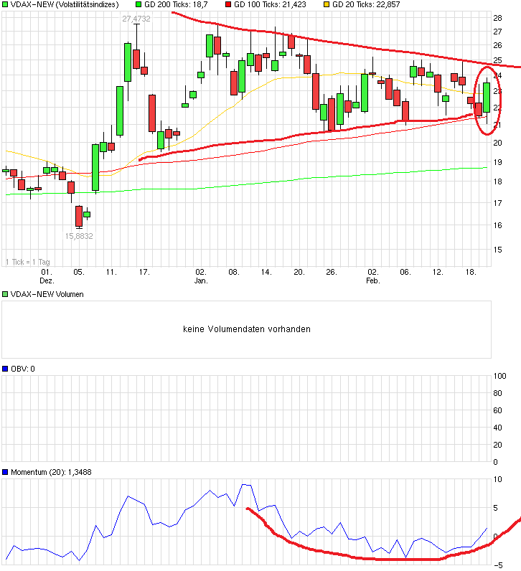The image size is (521, 571).
Task: Click the '01. Dez.' date axis label
Action: [x=47, y=276]
